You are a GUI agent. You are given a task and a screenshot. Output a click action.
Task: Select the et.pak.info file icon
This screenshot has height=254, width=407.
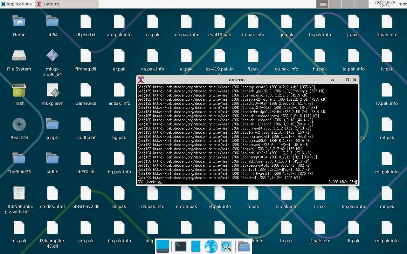click(x=220, y=193)
